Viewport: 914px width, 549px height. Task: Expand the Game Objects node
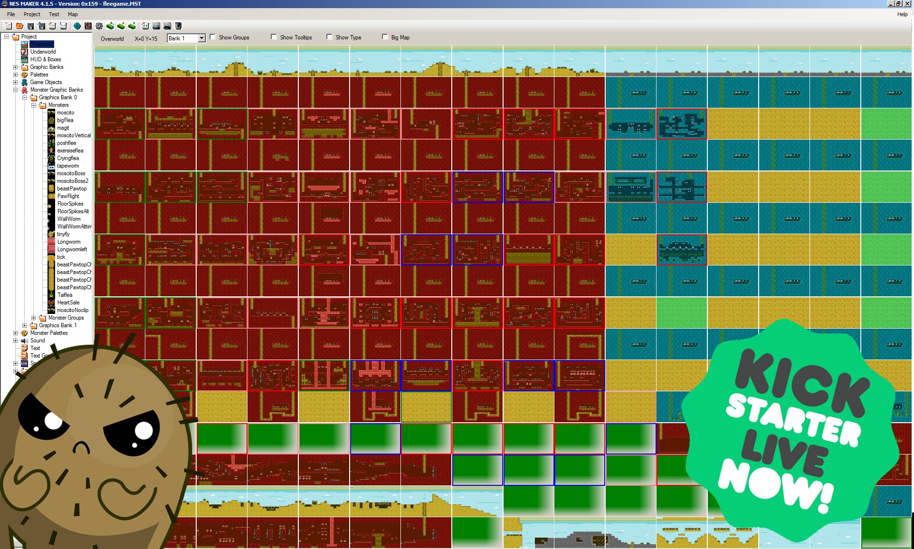[15, 82]
